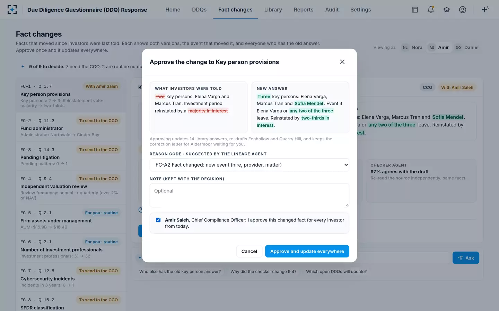View as Nora

412,48
